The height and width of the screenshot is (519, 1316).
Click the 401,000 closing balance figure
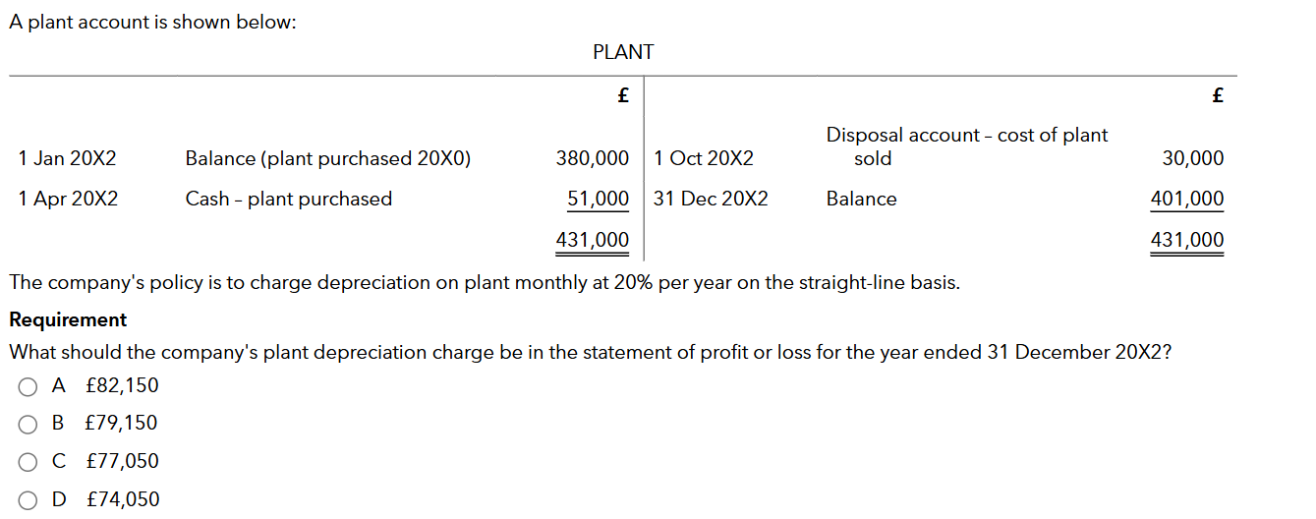click(1187, 199)
